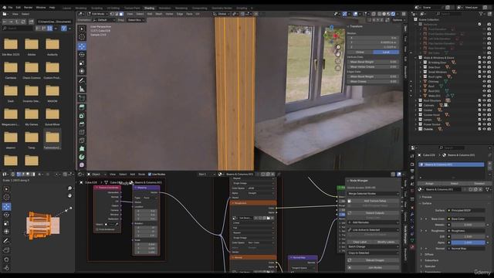Select the Cursor tool in the 3D viewport toolbar

[x=82, y=37]
